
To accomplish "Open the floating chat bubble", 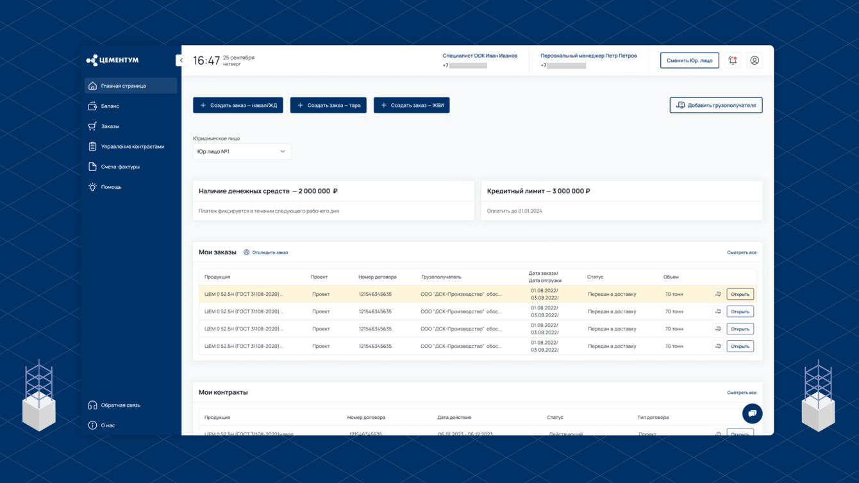I will pos(753,413).
